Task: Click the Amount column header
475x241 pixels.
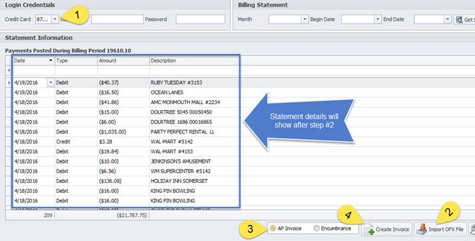Action: click(123, 61)
